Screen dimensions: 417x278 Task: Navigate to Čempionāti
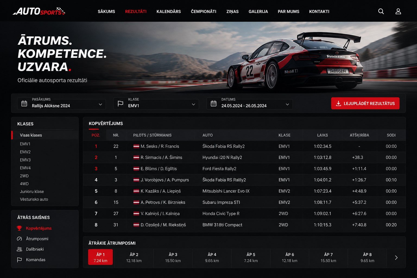pos(204,11)
